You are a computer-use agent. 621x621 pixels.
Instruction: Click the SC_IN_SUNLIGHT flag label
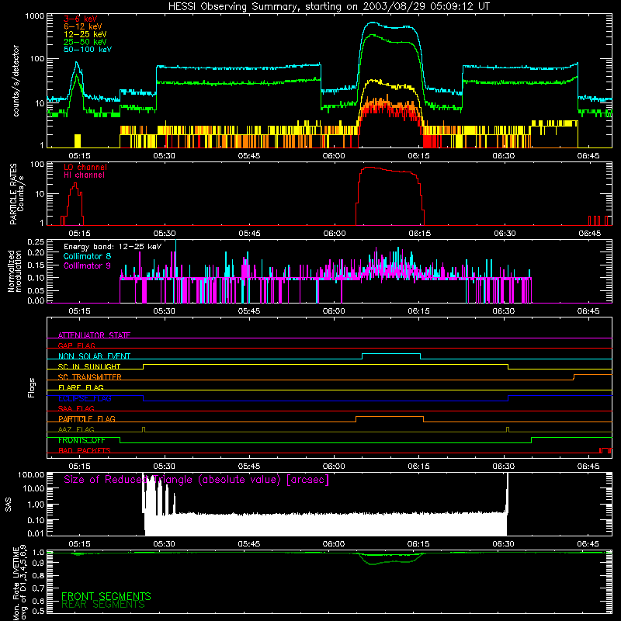pyautogui.click(x=89, y=366)
